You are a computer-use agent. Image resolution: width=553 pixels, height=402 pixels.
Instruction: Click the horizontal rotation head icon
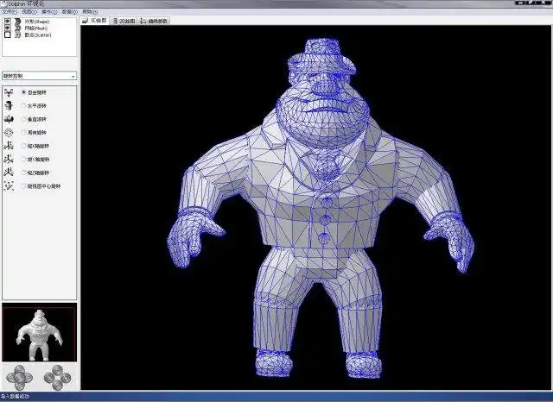tap(9, 105)
